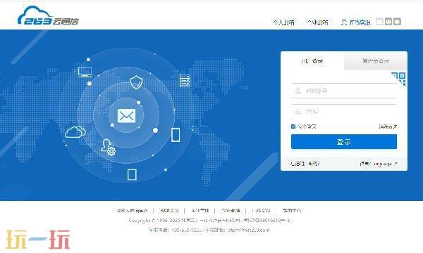Focus the password input field
423x253 pixels.
[344, 112]
